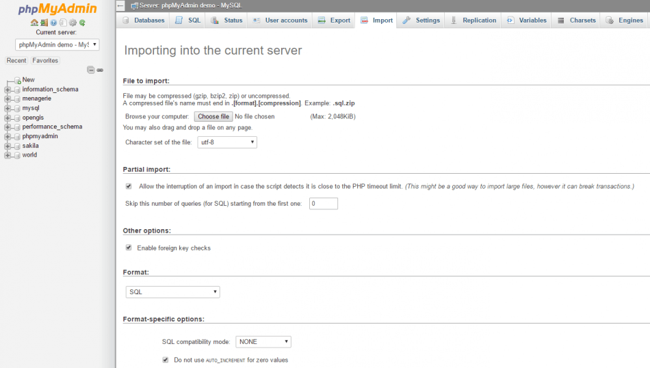Toggle Enable foreign key checks checkbox
This screenshot has height=368, width=650.
click(x=129, y=248)
